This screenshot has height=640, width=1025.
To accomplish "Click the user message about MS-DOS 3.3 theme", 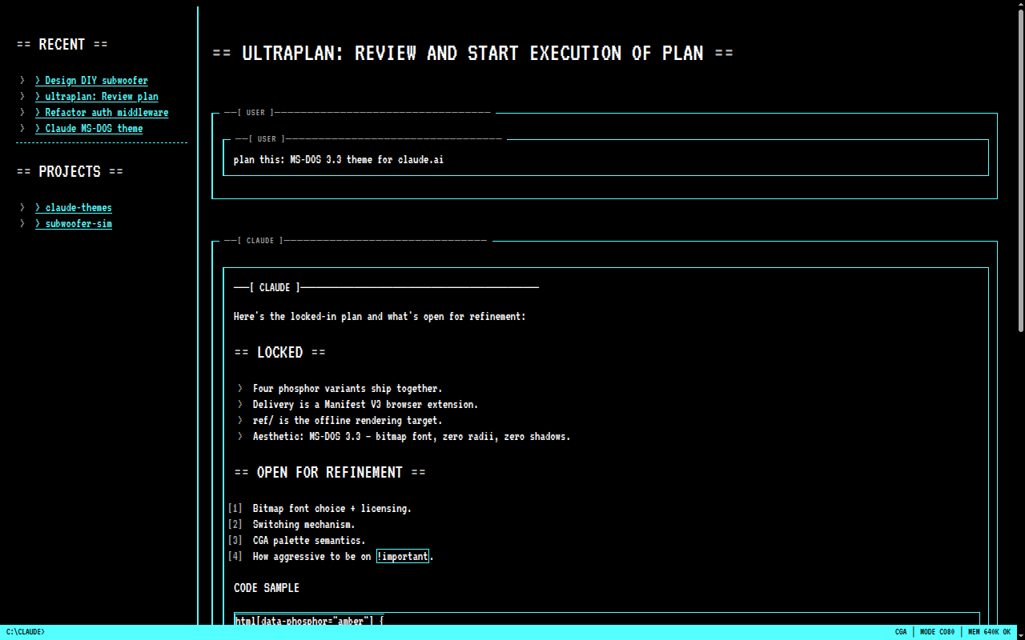I will [x=339, y=160].
